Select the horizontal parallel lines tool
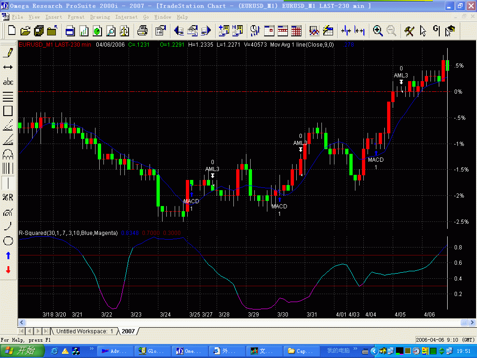Viewport: 477px width, 358px height. pos(8,96)
